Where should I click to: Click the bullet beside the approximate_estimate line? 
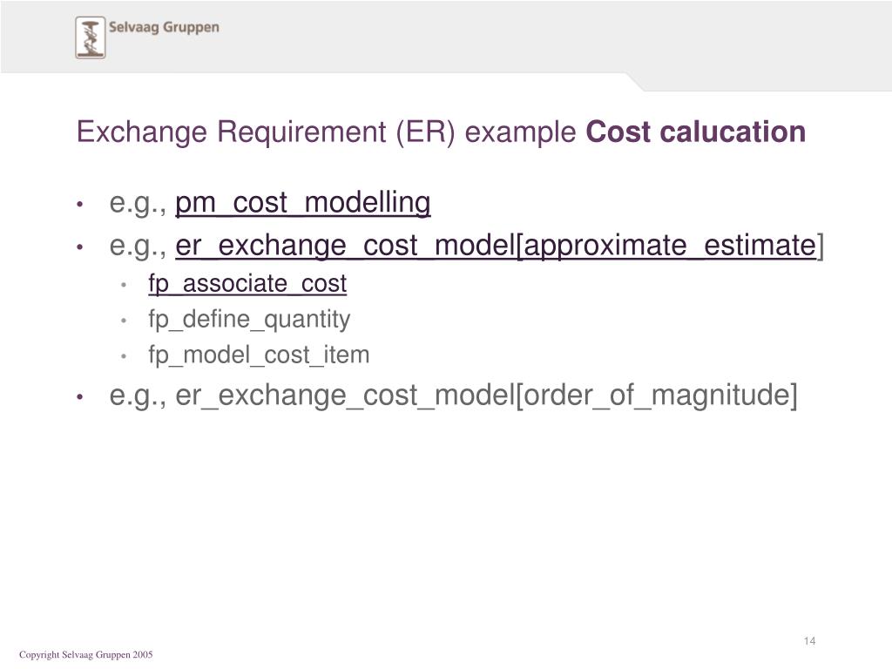[80, 247]
